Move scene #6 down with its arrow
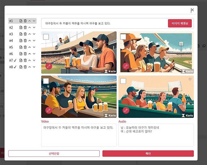 (34, 54)
